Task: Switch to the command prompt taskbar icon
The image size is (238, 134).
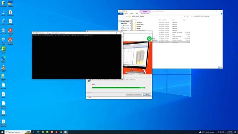Action: [x=65, y=132]
